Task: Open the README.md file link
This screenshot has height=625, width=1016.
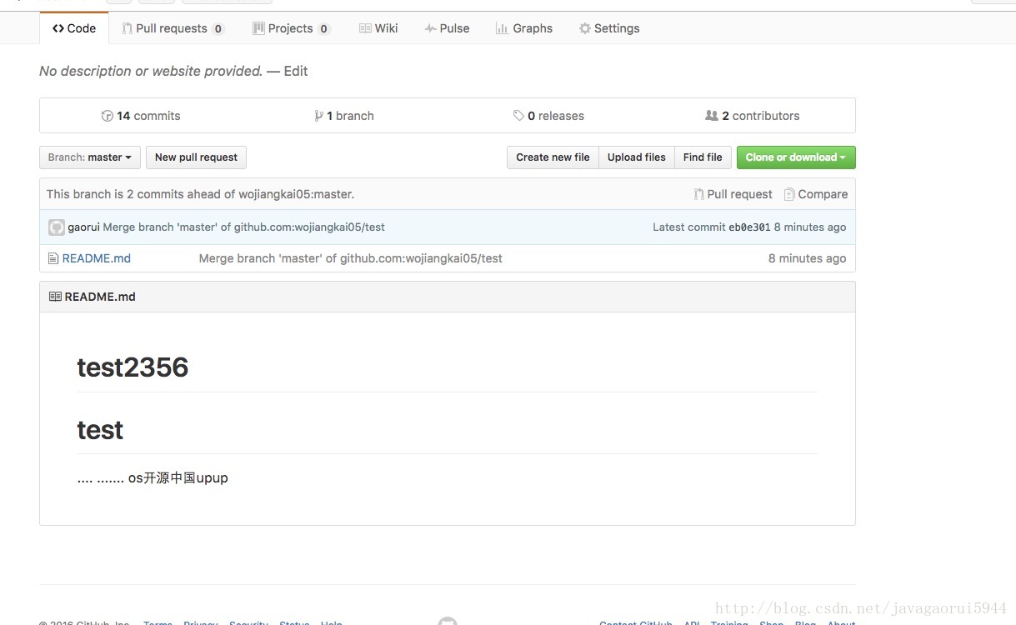Action: [x=97, y=258]
